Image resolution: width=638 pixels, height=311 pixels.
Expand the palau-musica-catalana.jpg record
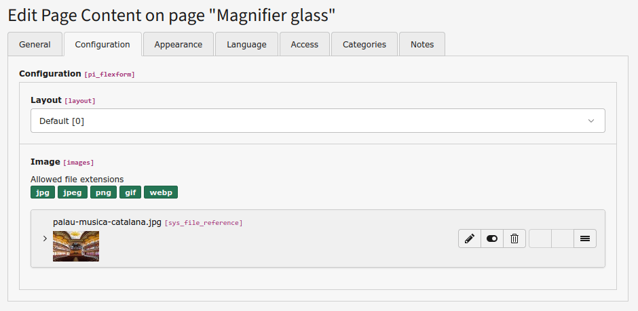45,239
